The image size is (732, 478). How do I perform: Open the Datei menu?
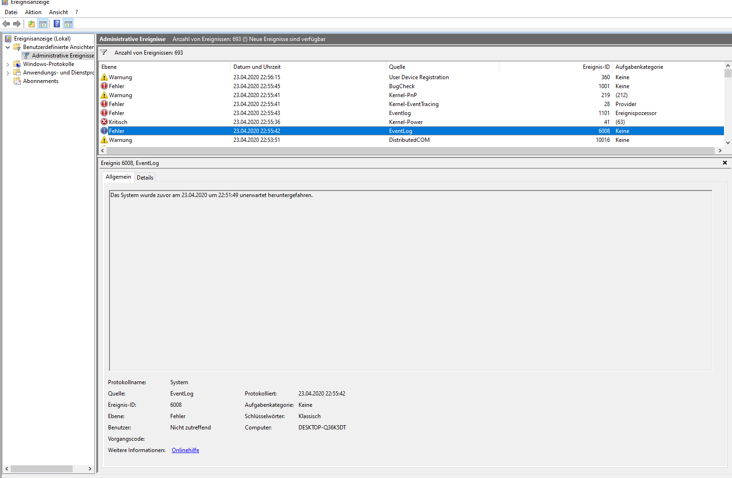(x=11, y=12)
